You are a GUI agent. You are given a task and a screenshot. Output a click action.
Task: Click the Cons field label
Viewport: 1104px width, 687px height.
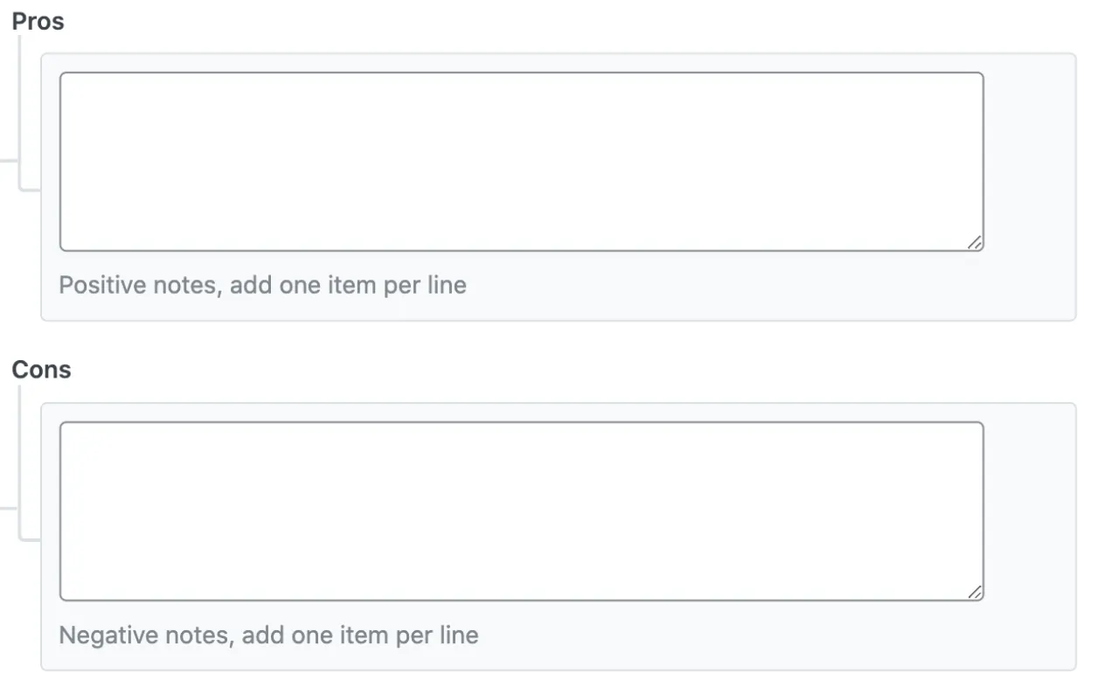(41, 370)
